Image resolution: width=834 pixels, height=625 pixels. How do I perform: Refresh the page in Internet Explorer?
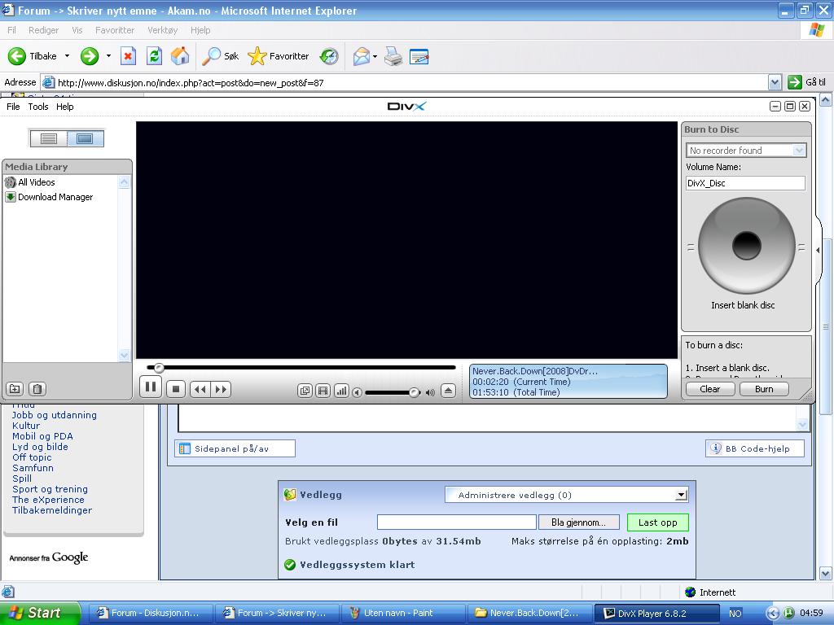tap(154, 56)
